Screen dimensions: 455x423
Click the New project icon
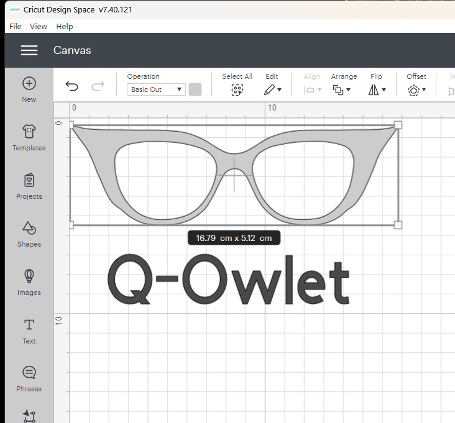[x=29, y=84]
